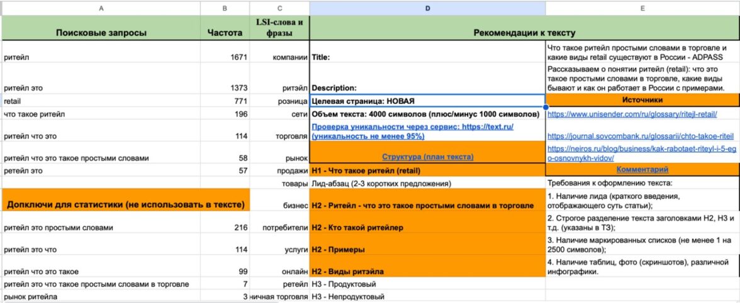
Task: Select column E header
Action: (643, 8)
